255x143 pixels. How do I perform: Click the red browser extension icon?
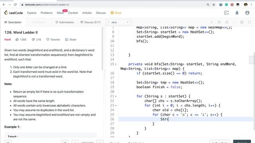(x=232, y=5)
